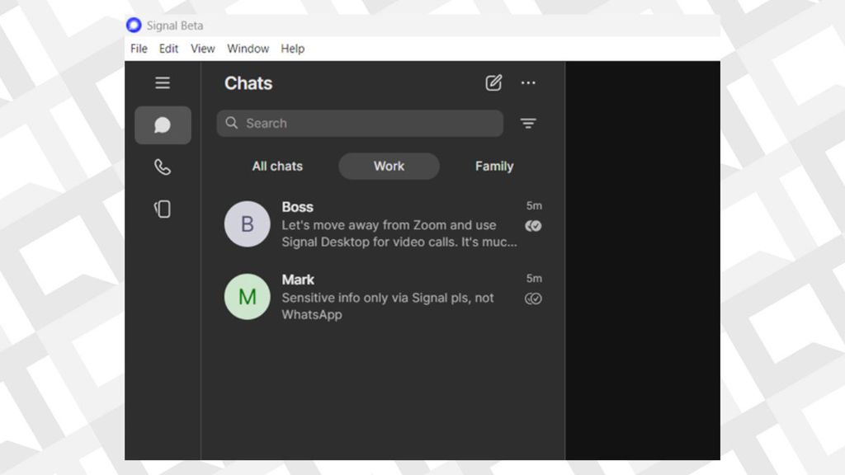Open the compose new chat icon

(x=493, y=82)
